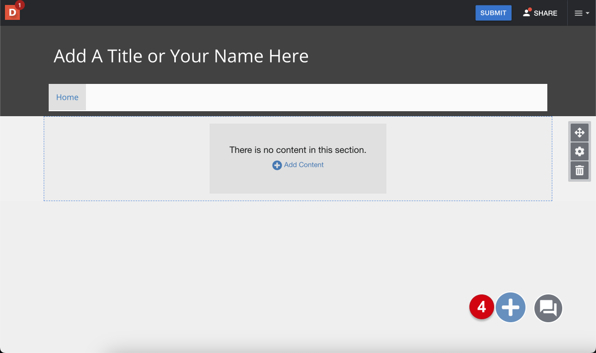Follow the Add Content link
The width and height of the screenshot is (596, 353).
(304, 165)
